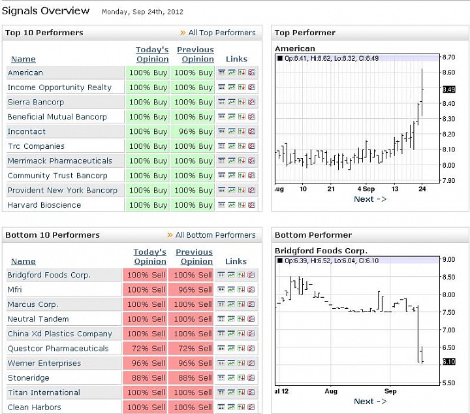The width and height of the screenshot is (470, 414).
Task: Select Incontact row name
Action: pos(27,131)
